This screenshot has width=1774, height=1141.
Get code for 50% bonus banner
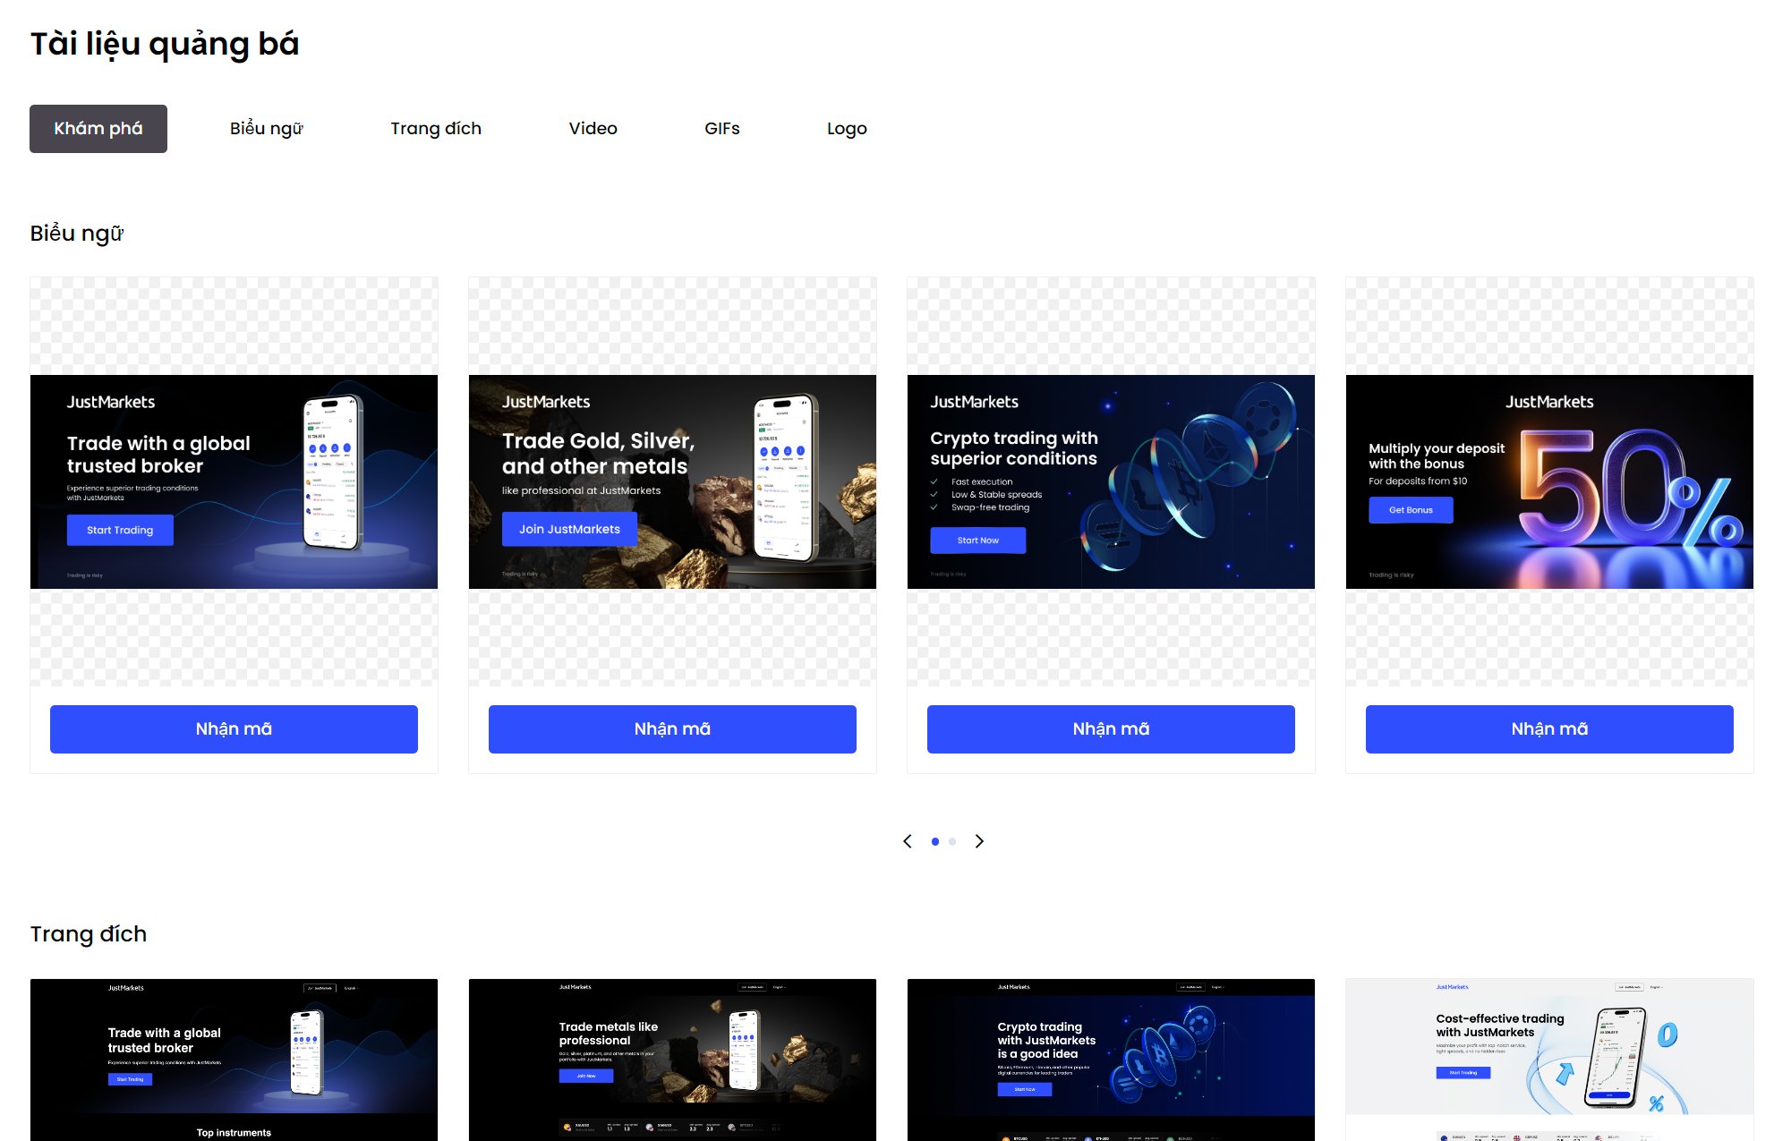pos(1549,729)
